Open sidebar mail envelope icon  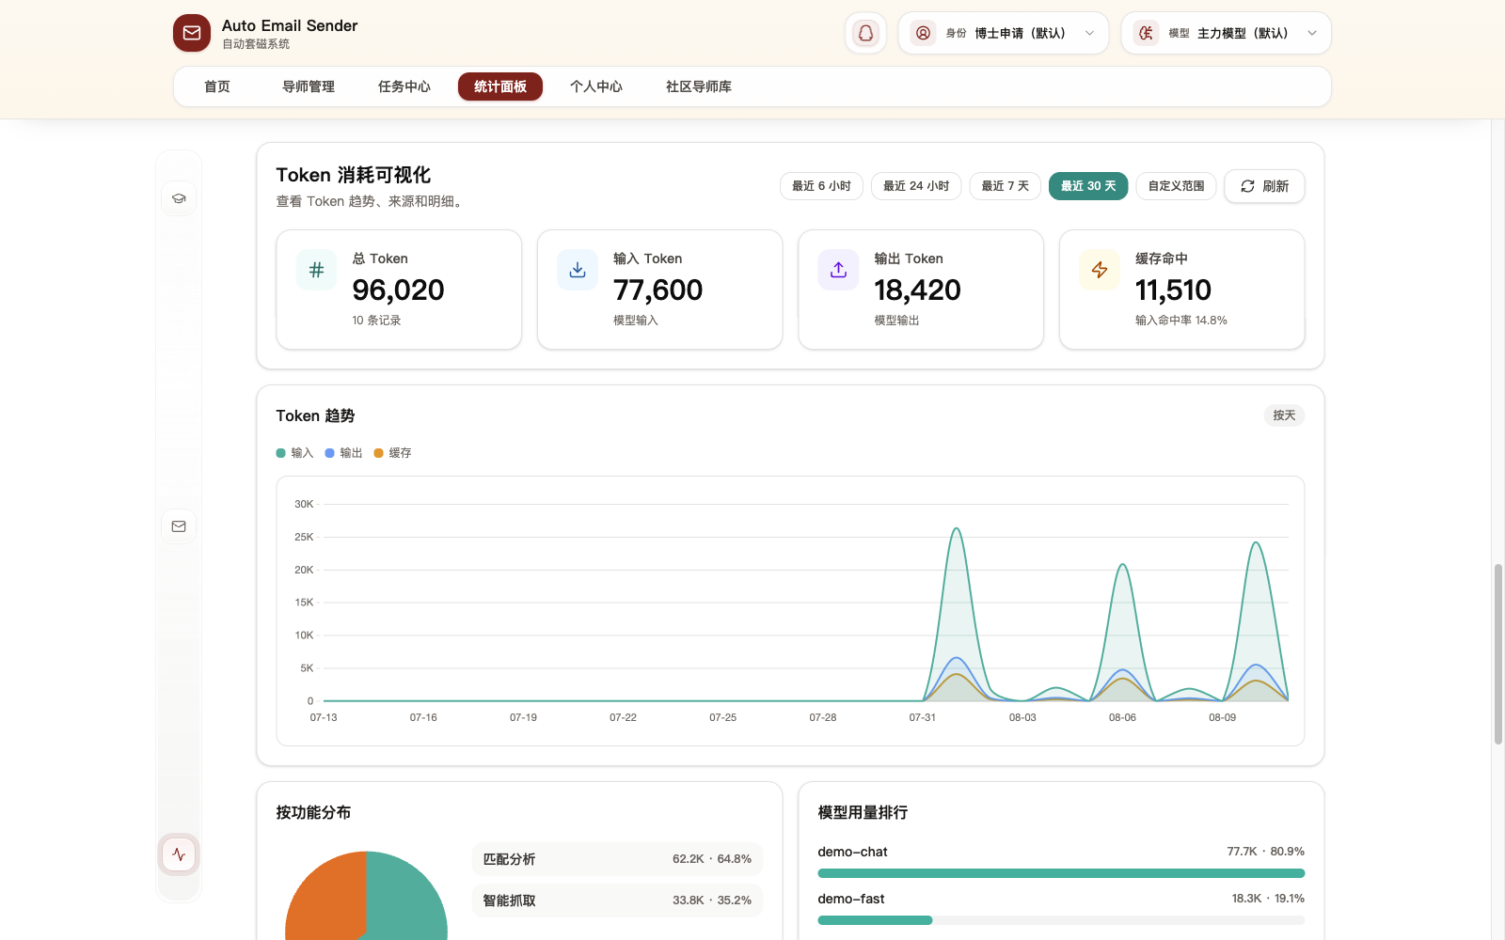coord(179,526)
